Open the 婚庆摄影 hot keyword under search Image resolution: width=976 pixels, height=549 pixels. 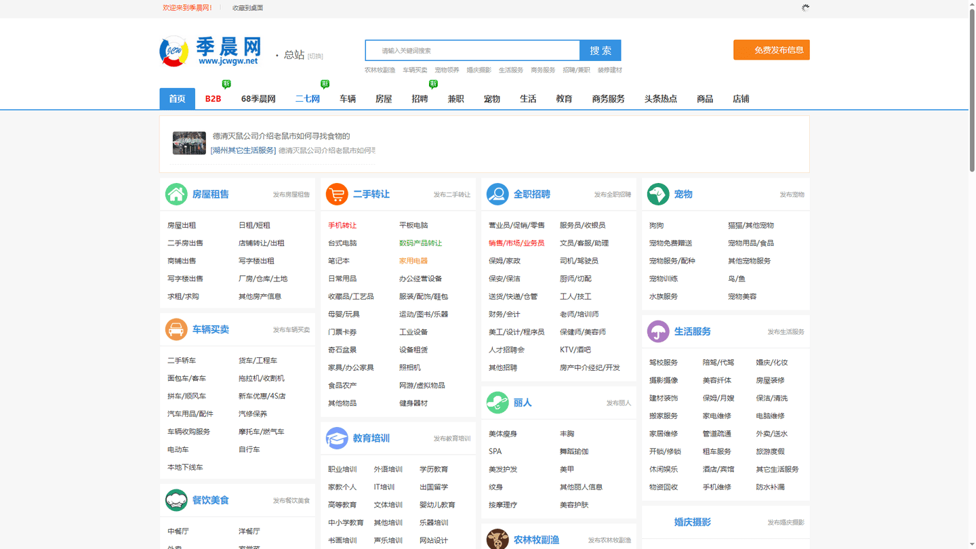click(x=479, y=70)
